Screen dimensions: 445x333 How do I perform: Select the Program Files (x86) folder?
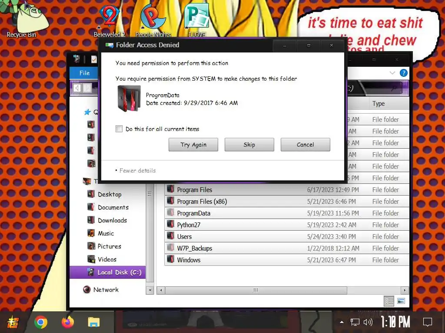pyautogui.click(x=287, y=201)
